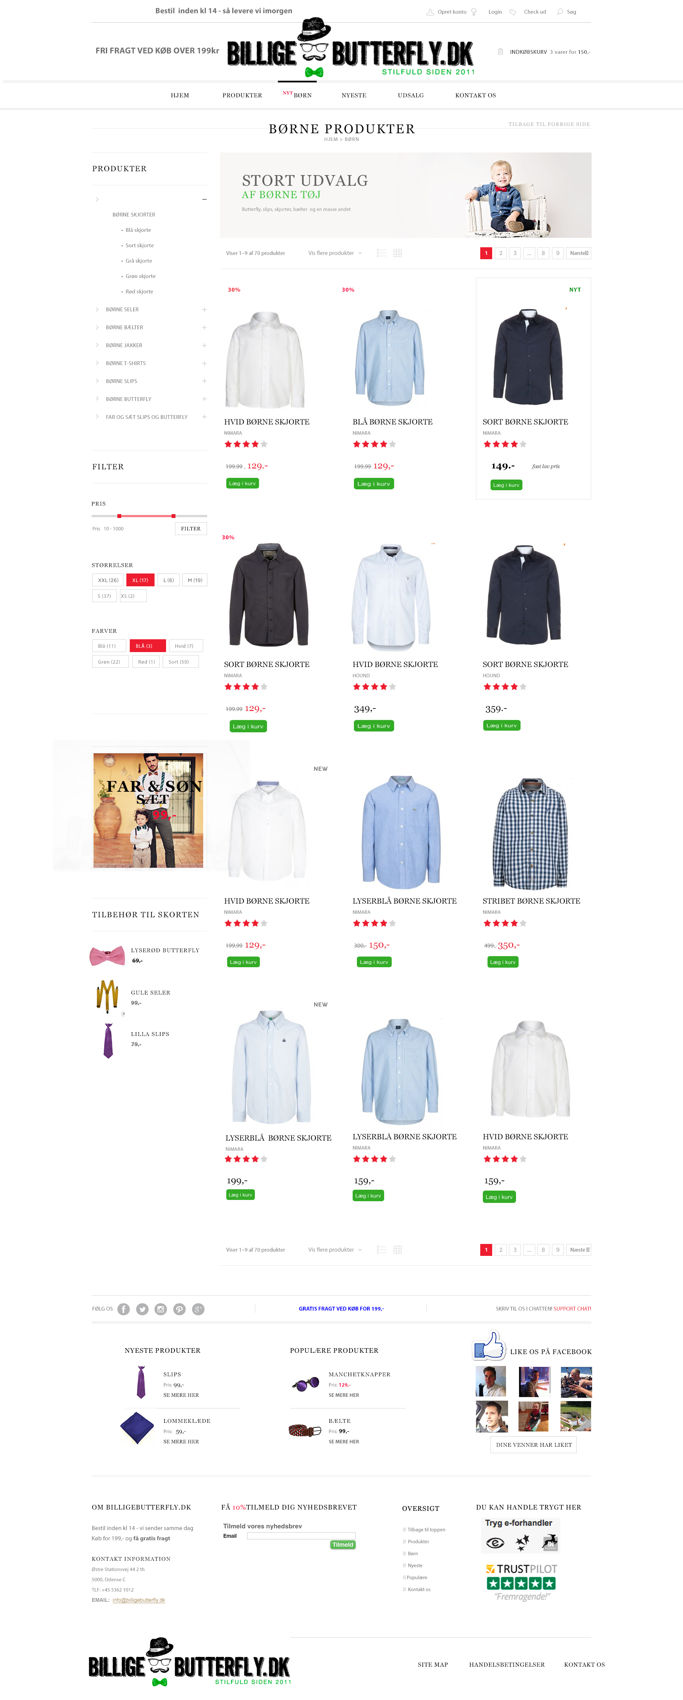The width and height of the screenshot is (683, 1700).
Task: Open the Twitter social icon
Action: pos(142,1309)
